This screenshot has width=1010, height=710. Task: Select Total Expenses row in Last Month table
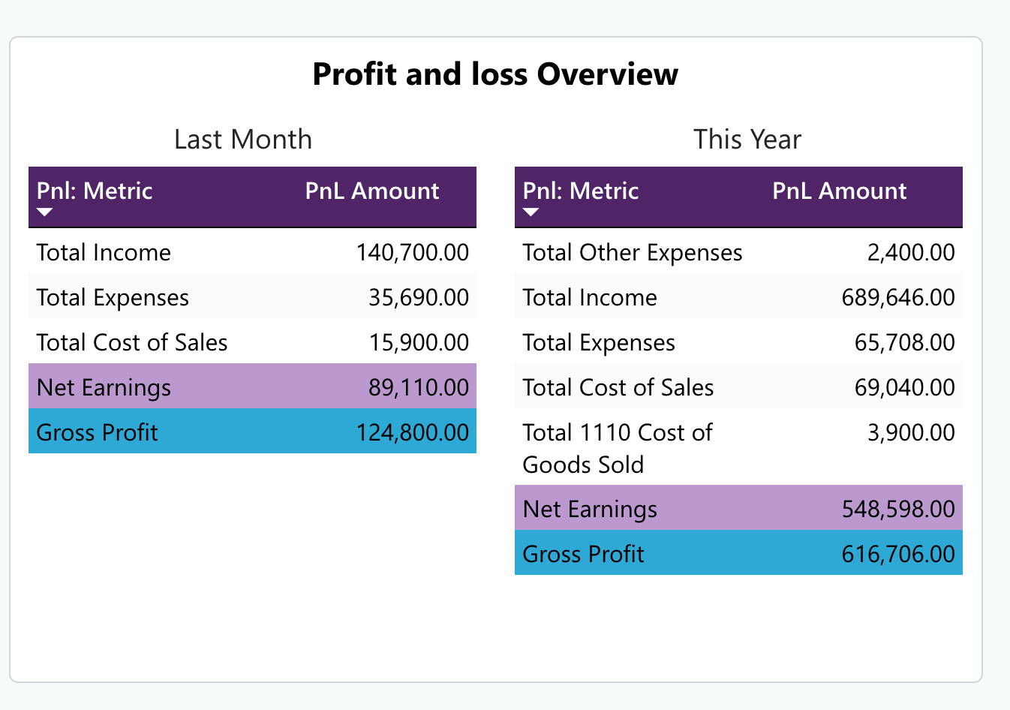click(252, 296)
